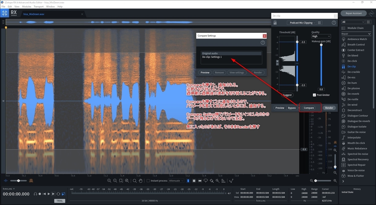Open the Dialogue Isolate module
Viewport: 376px width, 205px height.
point(357,127)
